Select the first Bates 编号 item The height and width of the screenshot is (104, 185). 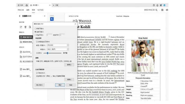coord(25,69)
